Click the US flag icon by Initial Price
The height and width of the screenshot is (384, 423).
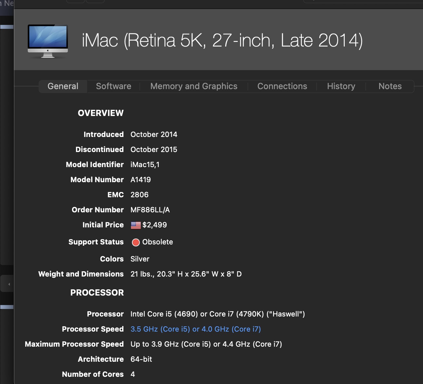coord(136,225)
